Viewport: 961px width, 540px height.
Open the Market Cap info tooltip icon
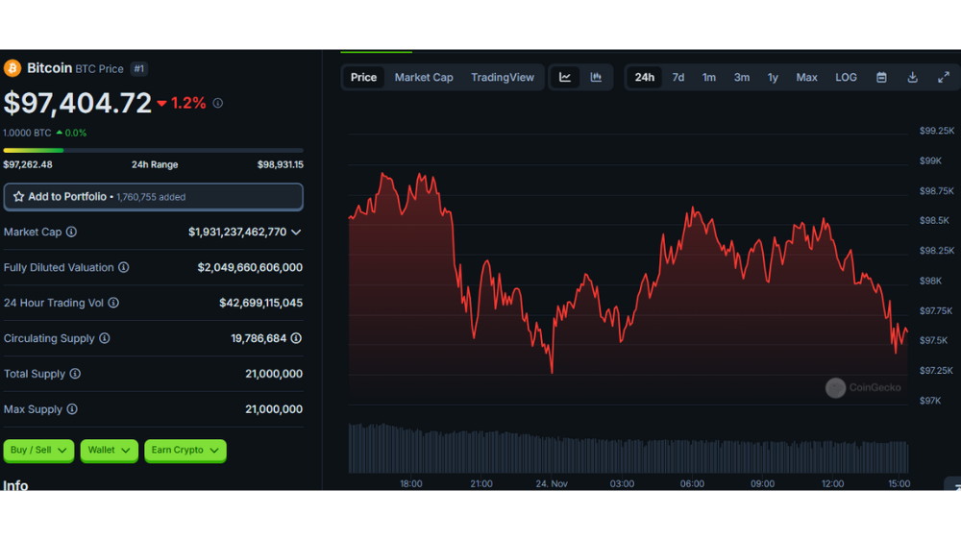pos(72,232)
